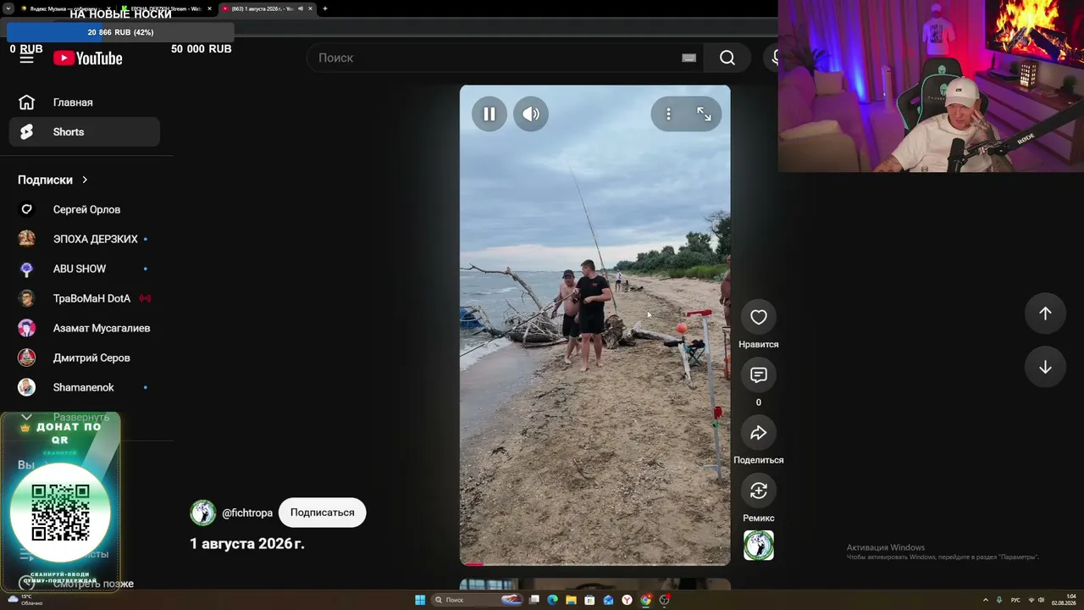Screen dimensions: 1084x610
Task: Open the three-dot video options menu
Action: click(668, 114)
